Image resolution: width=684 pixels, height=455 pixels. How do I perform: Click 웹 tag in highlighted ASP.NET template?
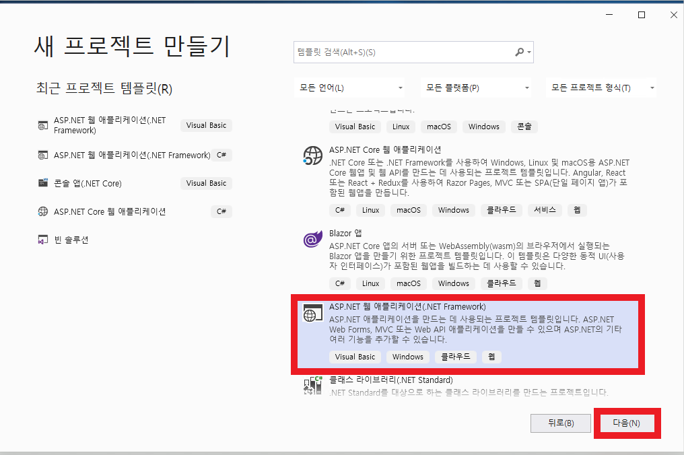491,357
